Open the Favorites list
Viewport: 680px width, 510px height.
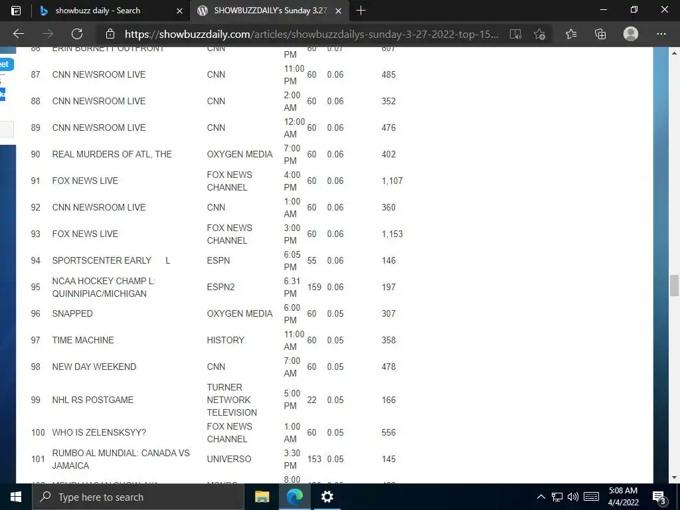(x=571, y=34)
